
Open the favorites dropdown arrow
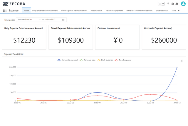click(x=163, y=4)
